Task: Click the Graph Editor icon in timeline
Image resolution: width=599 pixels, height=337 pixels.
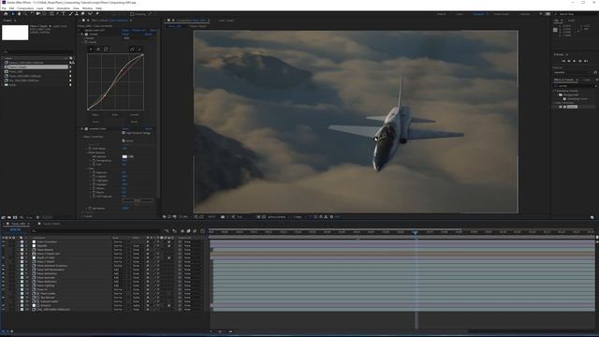Action: [x=202, y=231]
